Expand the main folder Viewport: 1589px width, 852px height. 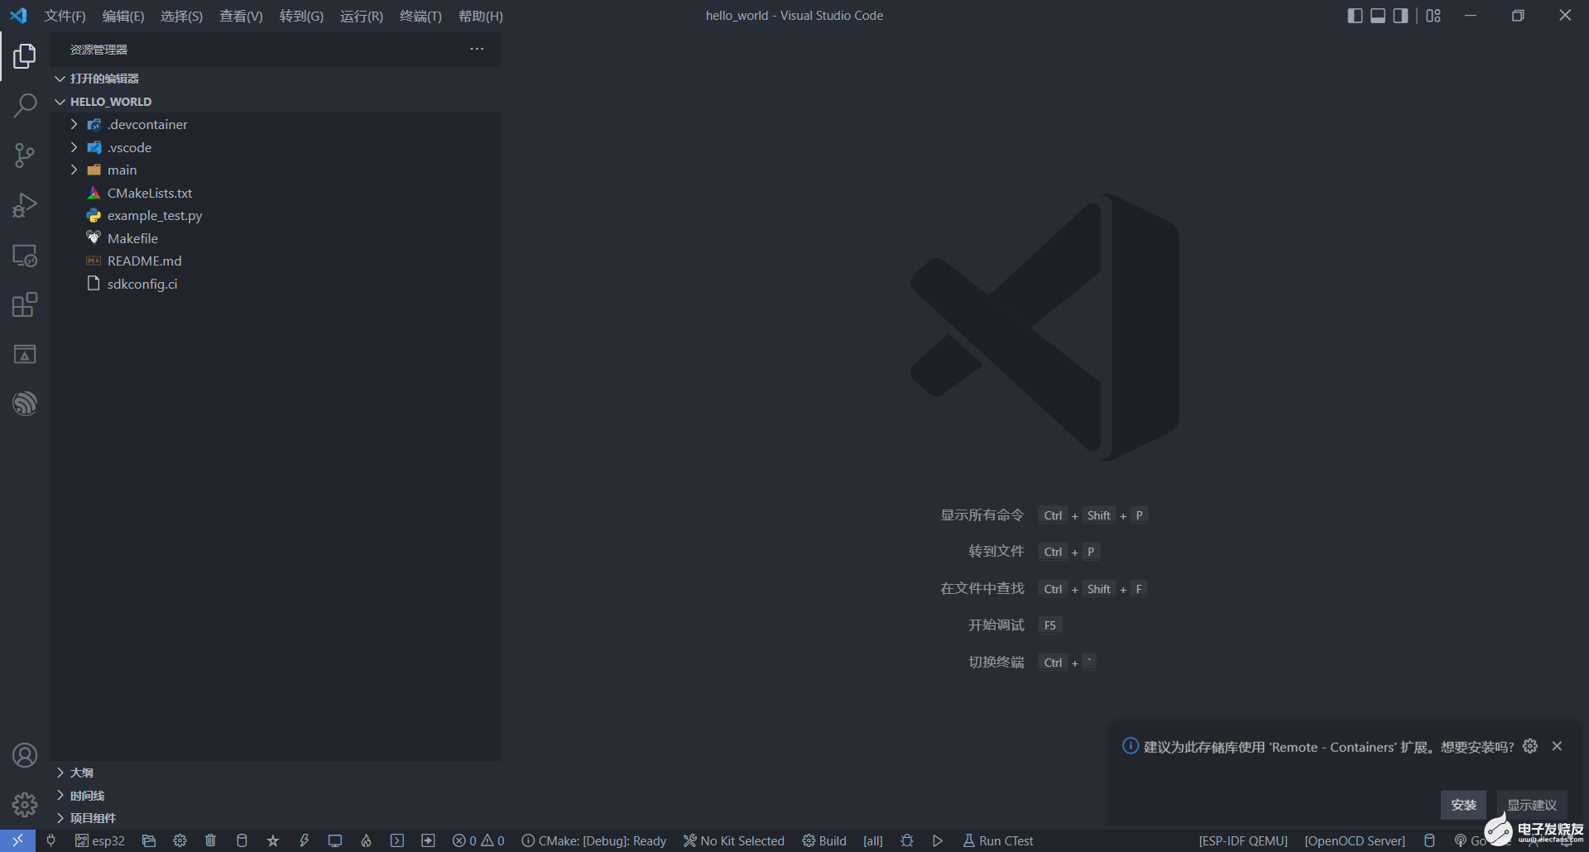click(275, 170)
